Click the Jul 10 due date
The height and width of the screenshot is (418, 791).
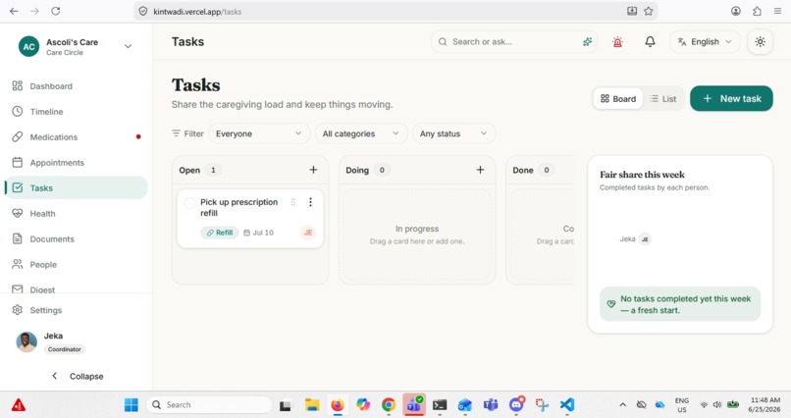click(x=258, y=233)
